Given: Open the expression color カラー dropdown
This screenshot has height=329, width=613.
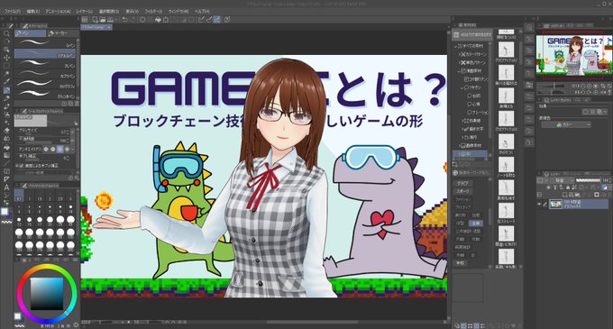Looking at the screenshot, I should 566,124.
